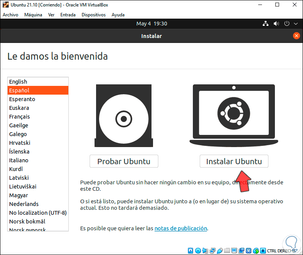This screenshot has width=303, height=255.
Task: Select Hrvatski in the language list
Action: pos(38,143)
